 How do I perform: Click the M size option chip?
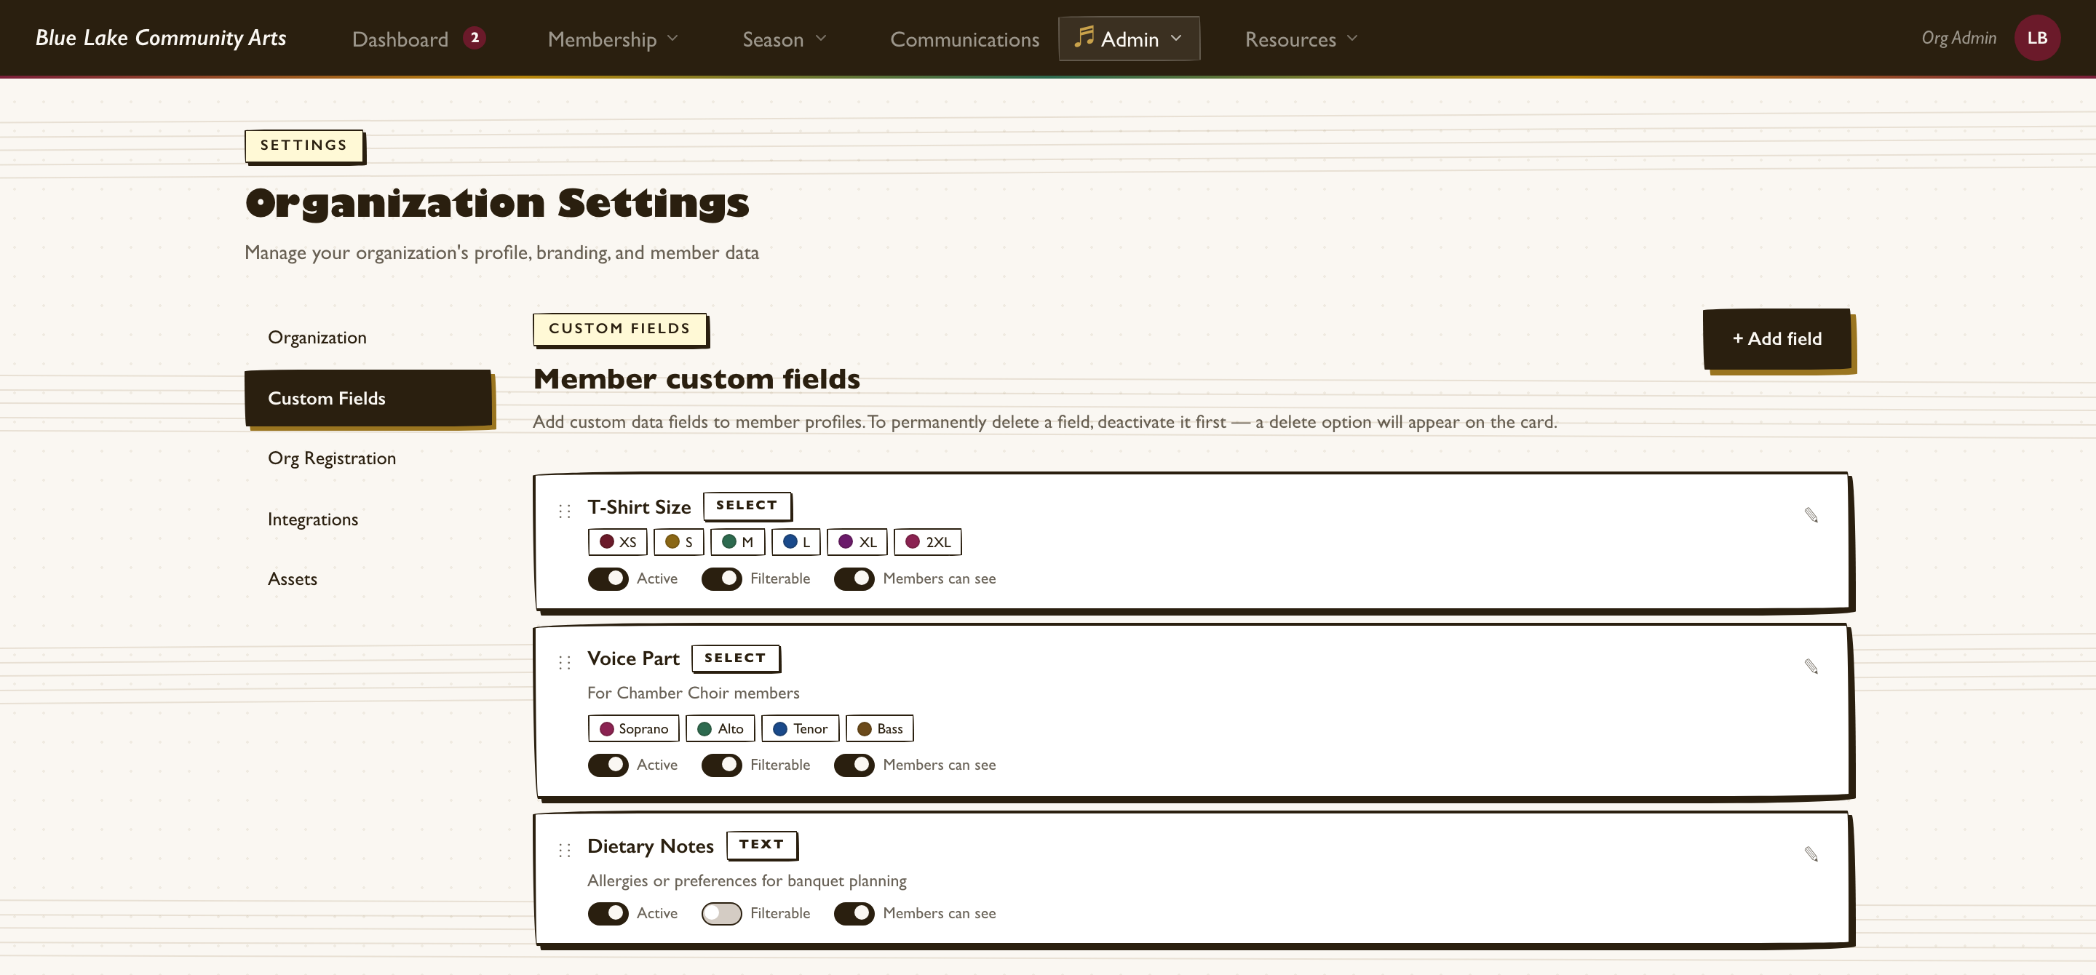point(737,542)
